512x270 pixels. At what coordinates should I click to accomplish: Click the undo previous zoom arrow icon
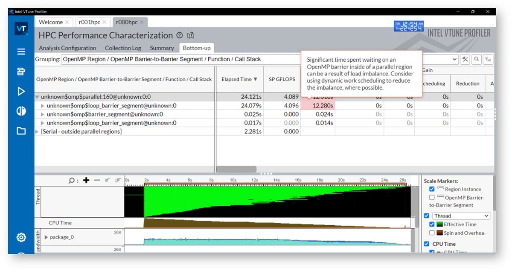pyautogui.click(x=108, y=180)
